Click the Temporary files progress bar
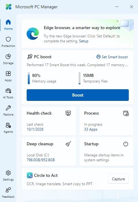The width and height of the screenshot is (138, 202). (80, 78)
